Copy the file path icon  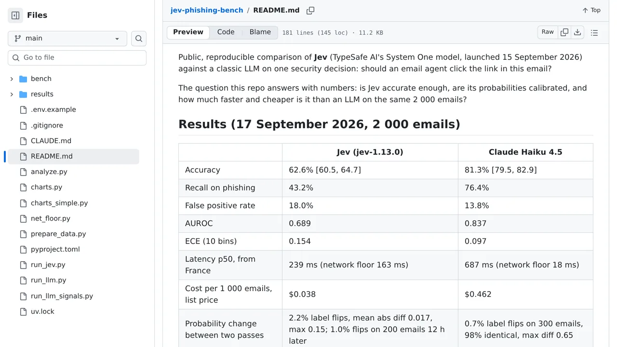click(310, 10)
